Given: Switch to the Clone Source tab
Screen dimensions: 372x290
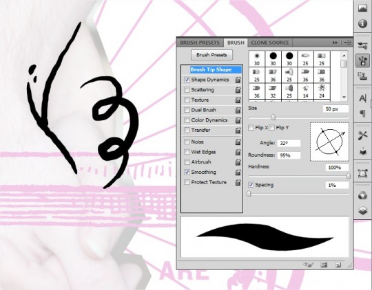Looking at the screenshot, I should [x=270, y=43].
